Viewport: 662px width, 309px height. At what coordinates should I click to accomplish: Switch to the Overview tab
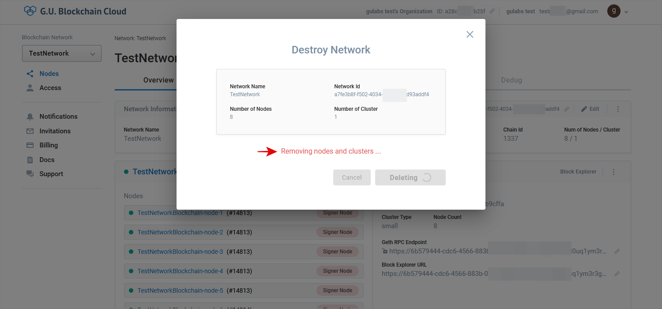point(158,80)
